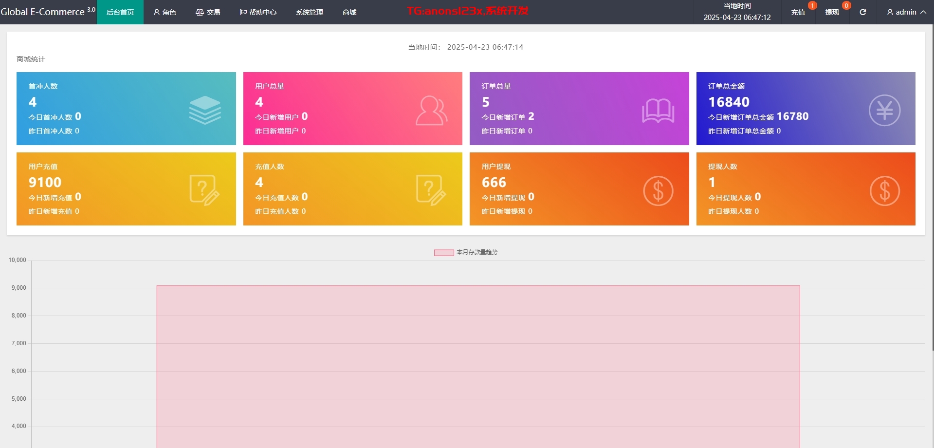Image resolution: width=934 pixels, height=448 pixels.
Task: Open the 系统管理 menu
Action: (310, 12)
